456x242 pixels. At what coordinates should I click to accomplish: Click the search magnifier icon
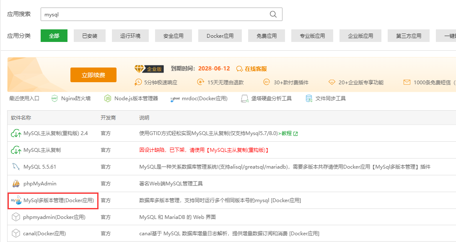pyautogui.click(x=273, y=14)
